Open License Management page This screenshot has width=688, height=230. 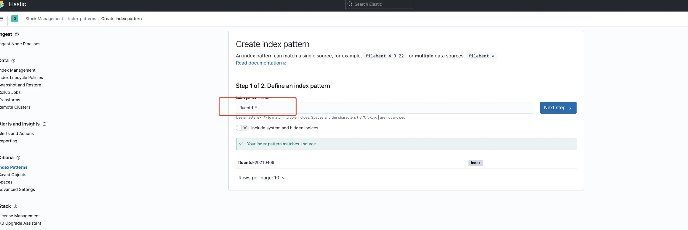click(20, 216)
